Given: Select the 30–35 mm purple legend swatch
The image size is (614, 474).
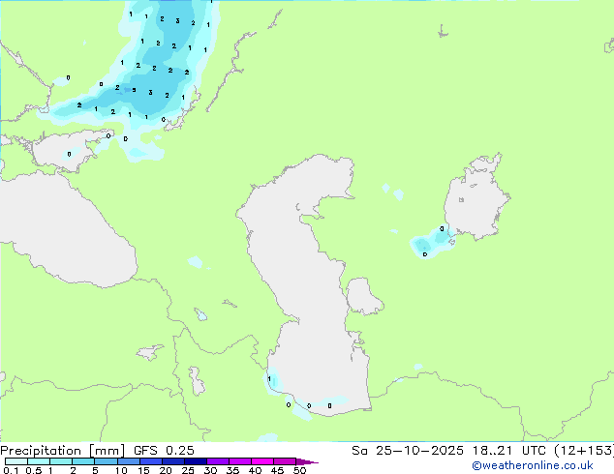Looking at the screenshot, I should (x=217, y=461).
